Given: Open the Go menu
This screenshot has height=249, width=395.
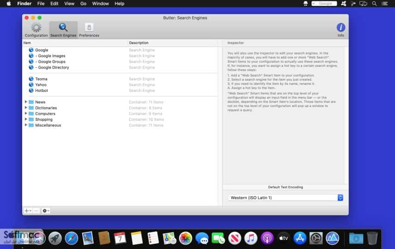Looking at the screenshot, I should click(x=83, y=4).
